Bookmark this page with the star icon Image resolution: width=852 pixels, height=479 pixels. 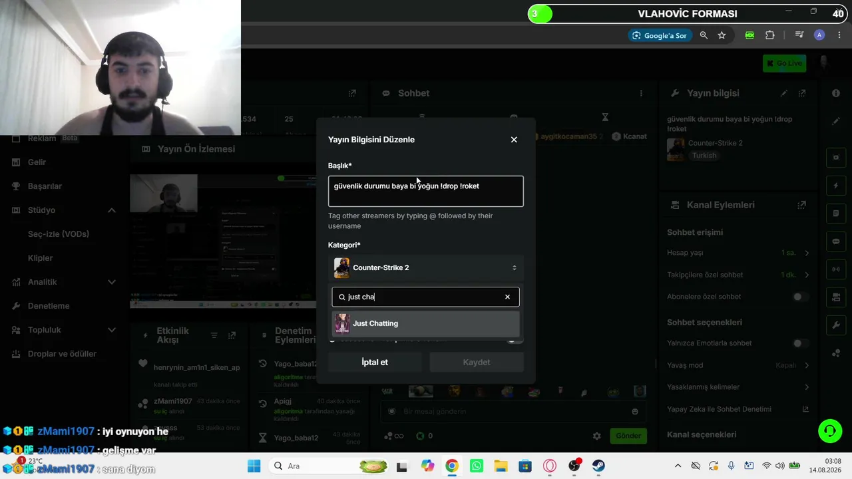coord(722,35)
